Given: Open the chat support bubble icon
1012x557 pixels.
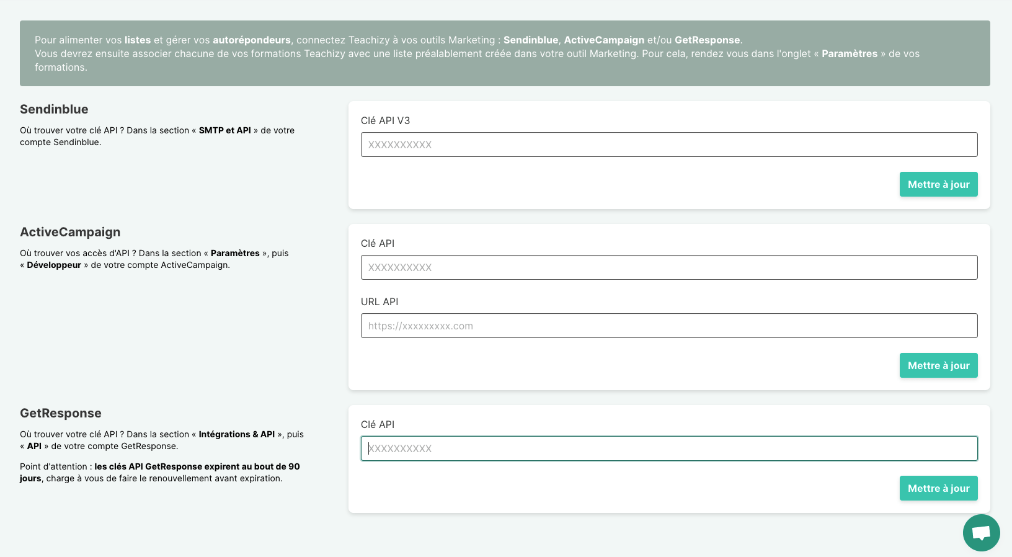Looking at the screenshot, I should [981, 532].
